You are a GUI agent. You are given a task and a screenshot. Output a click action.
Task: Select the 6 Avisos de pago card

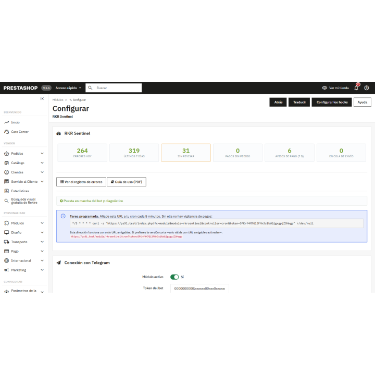(290, 153)
